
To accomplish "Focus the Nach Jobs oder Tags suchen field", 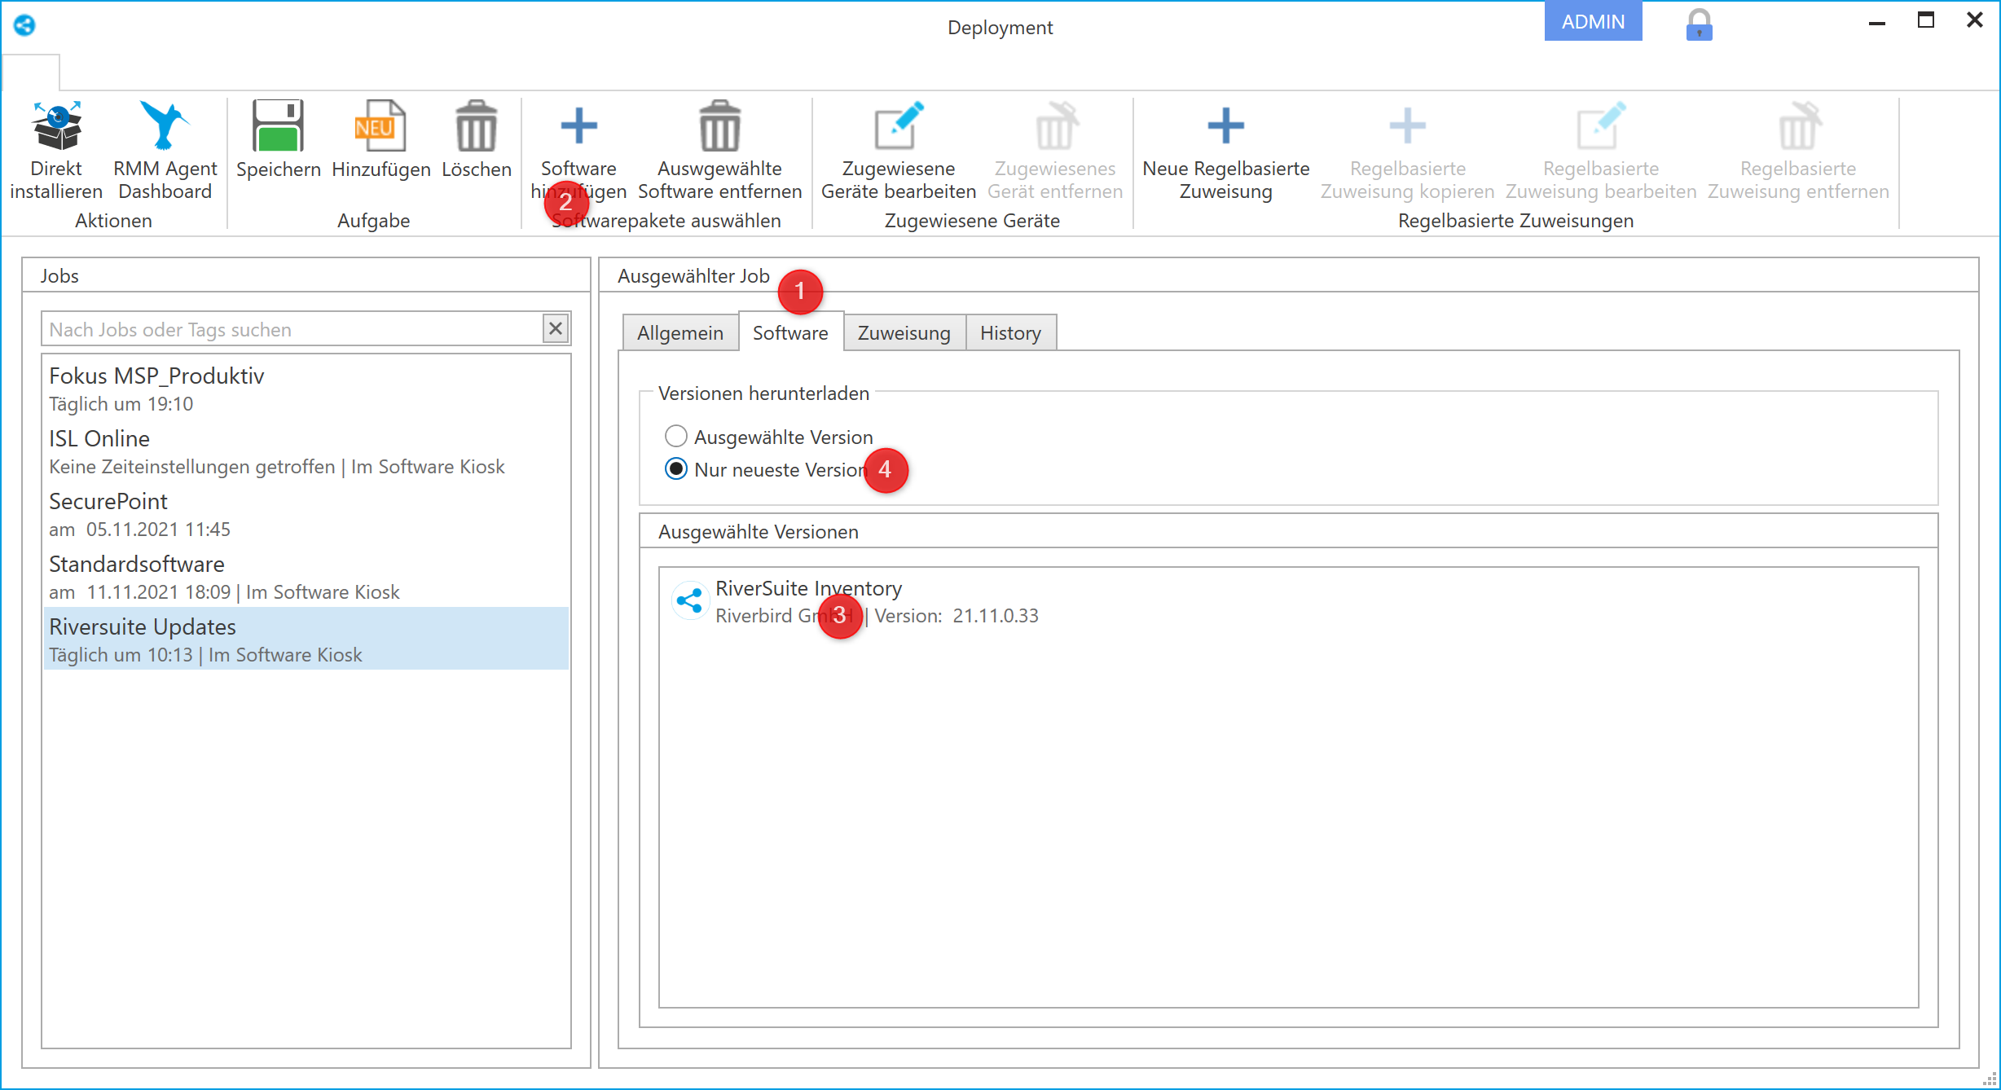I will tap(293, 329).
